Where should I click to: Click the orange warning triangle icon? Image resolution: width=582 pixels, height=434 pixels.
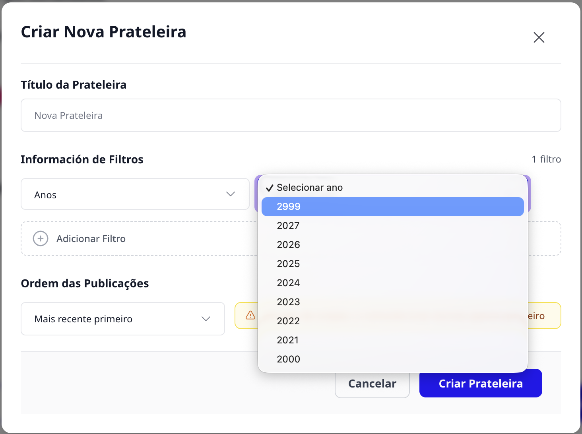250,315
